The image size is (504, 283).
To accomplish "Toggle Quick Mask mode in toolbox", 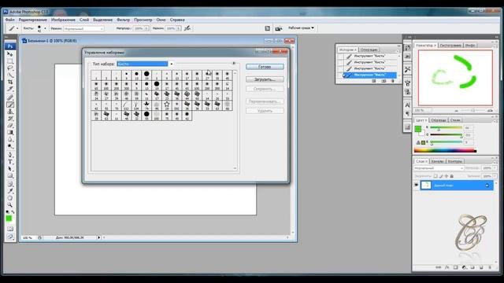I will point(10,229).
